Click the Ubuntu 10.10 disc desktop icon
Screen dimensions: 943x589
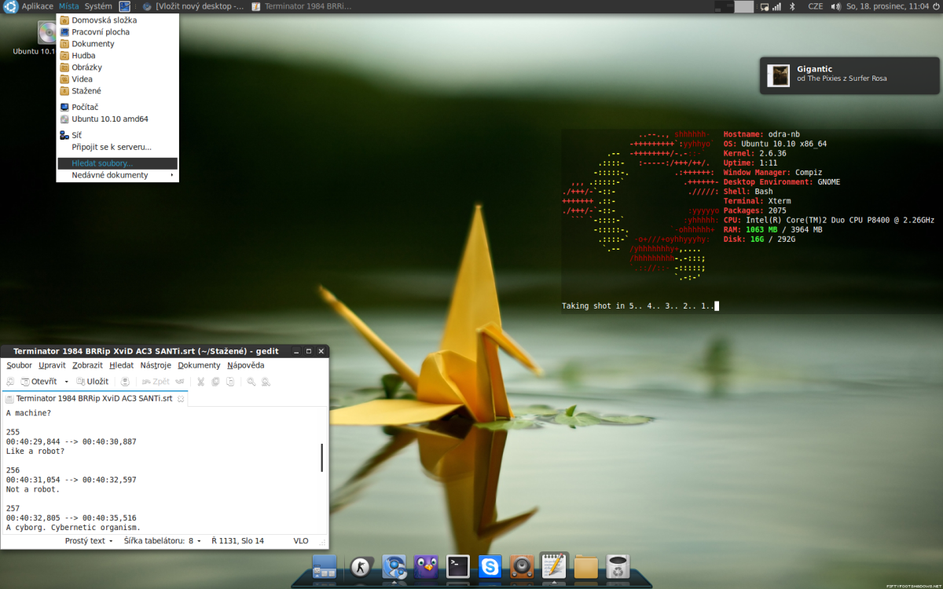click(x=46, y=33)
